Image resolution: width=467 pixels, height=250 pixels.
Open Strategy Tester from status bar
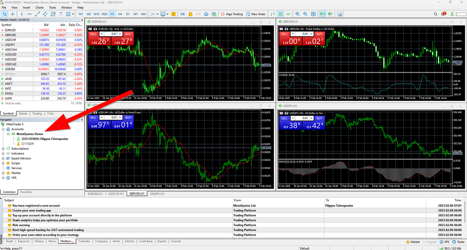pyautogui.click(x=459, y=242)
